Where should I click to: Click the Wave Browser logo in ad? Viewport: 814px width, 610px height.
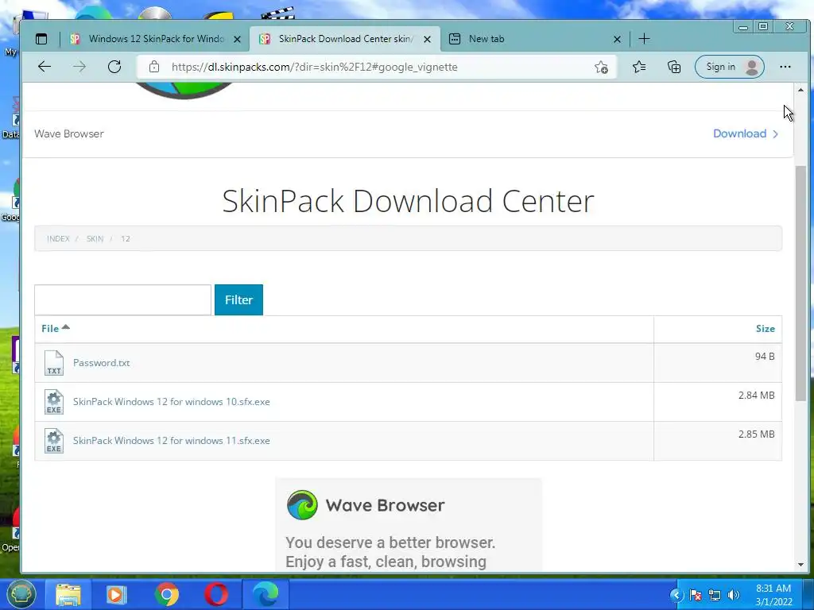pos(302,504)
